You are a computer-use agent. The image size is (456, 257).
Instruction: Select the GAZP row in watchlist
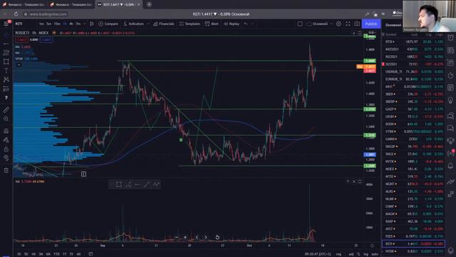[413, 109]
